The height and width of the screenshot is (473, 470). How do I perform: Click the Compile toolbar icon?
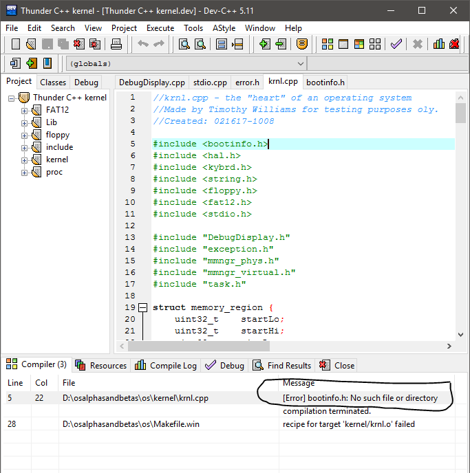(x=328, y=44)
